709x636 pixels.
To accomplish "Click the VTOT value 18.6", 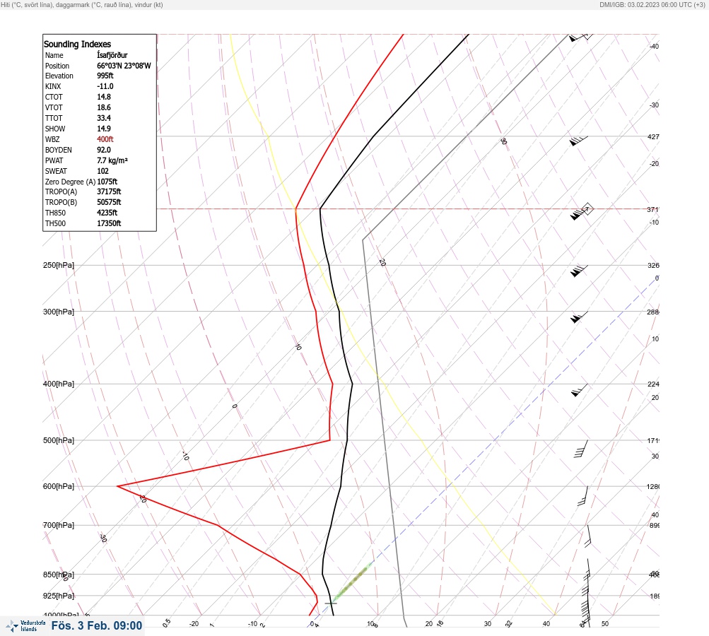I will [x=103, y=107].
